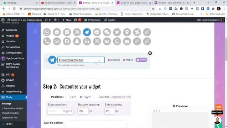Select the map pin location channel icon
228x128 pixels.
point(127,32)
